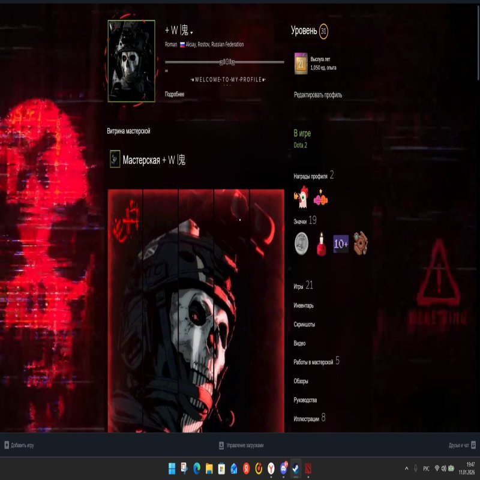Open the silver coin badge
This screenshot has height=480, width=480.
pos(302,243)
